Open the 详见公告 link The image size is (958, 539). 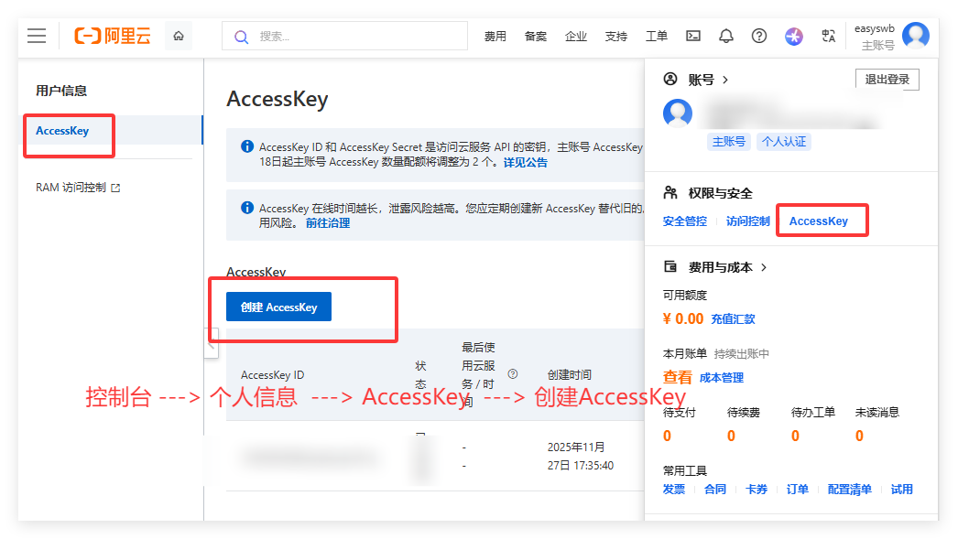[525, 162]
